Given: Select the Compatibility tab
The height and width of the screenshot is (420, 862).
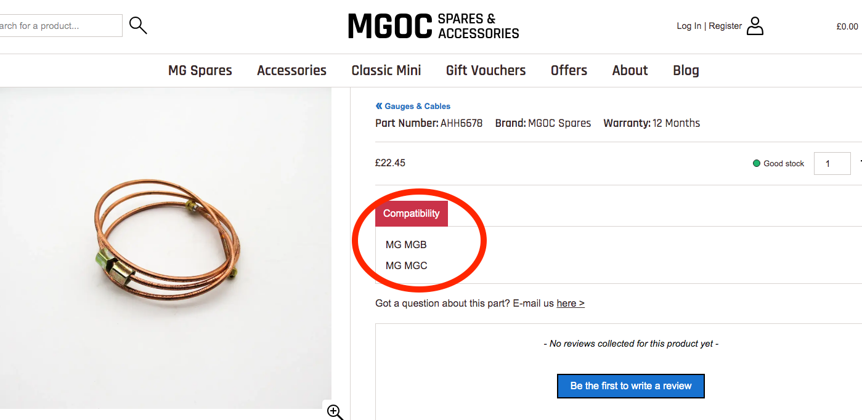Looking at the screenshot, I should 412,214.
